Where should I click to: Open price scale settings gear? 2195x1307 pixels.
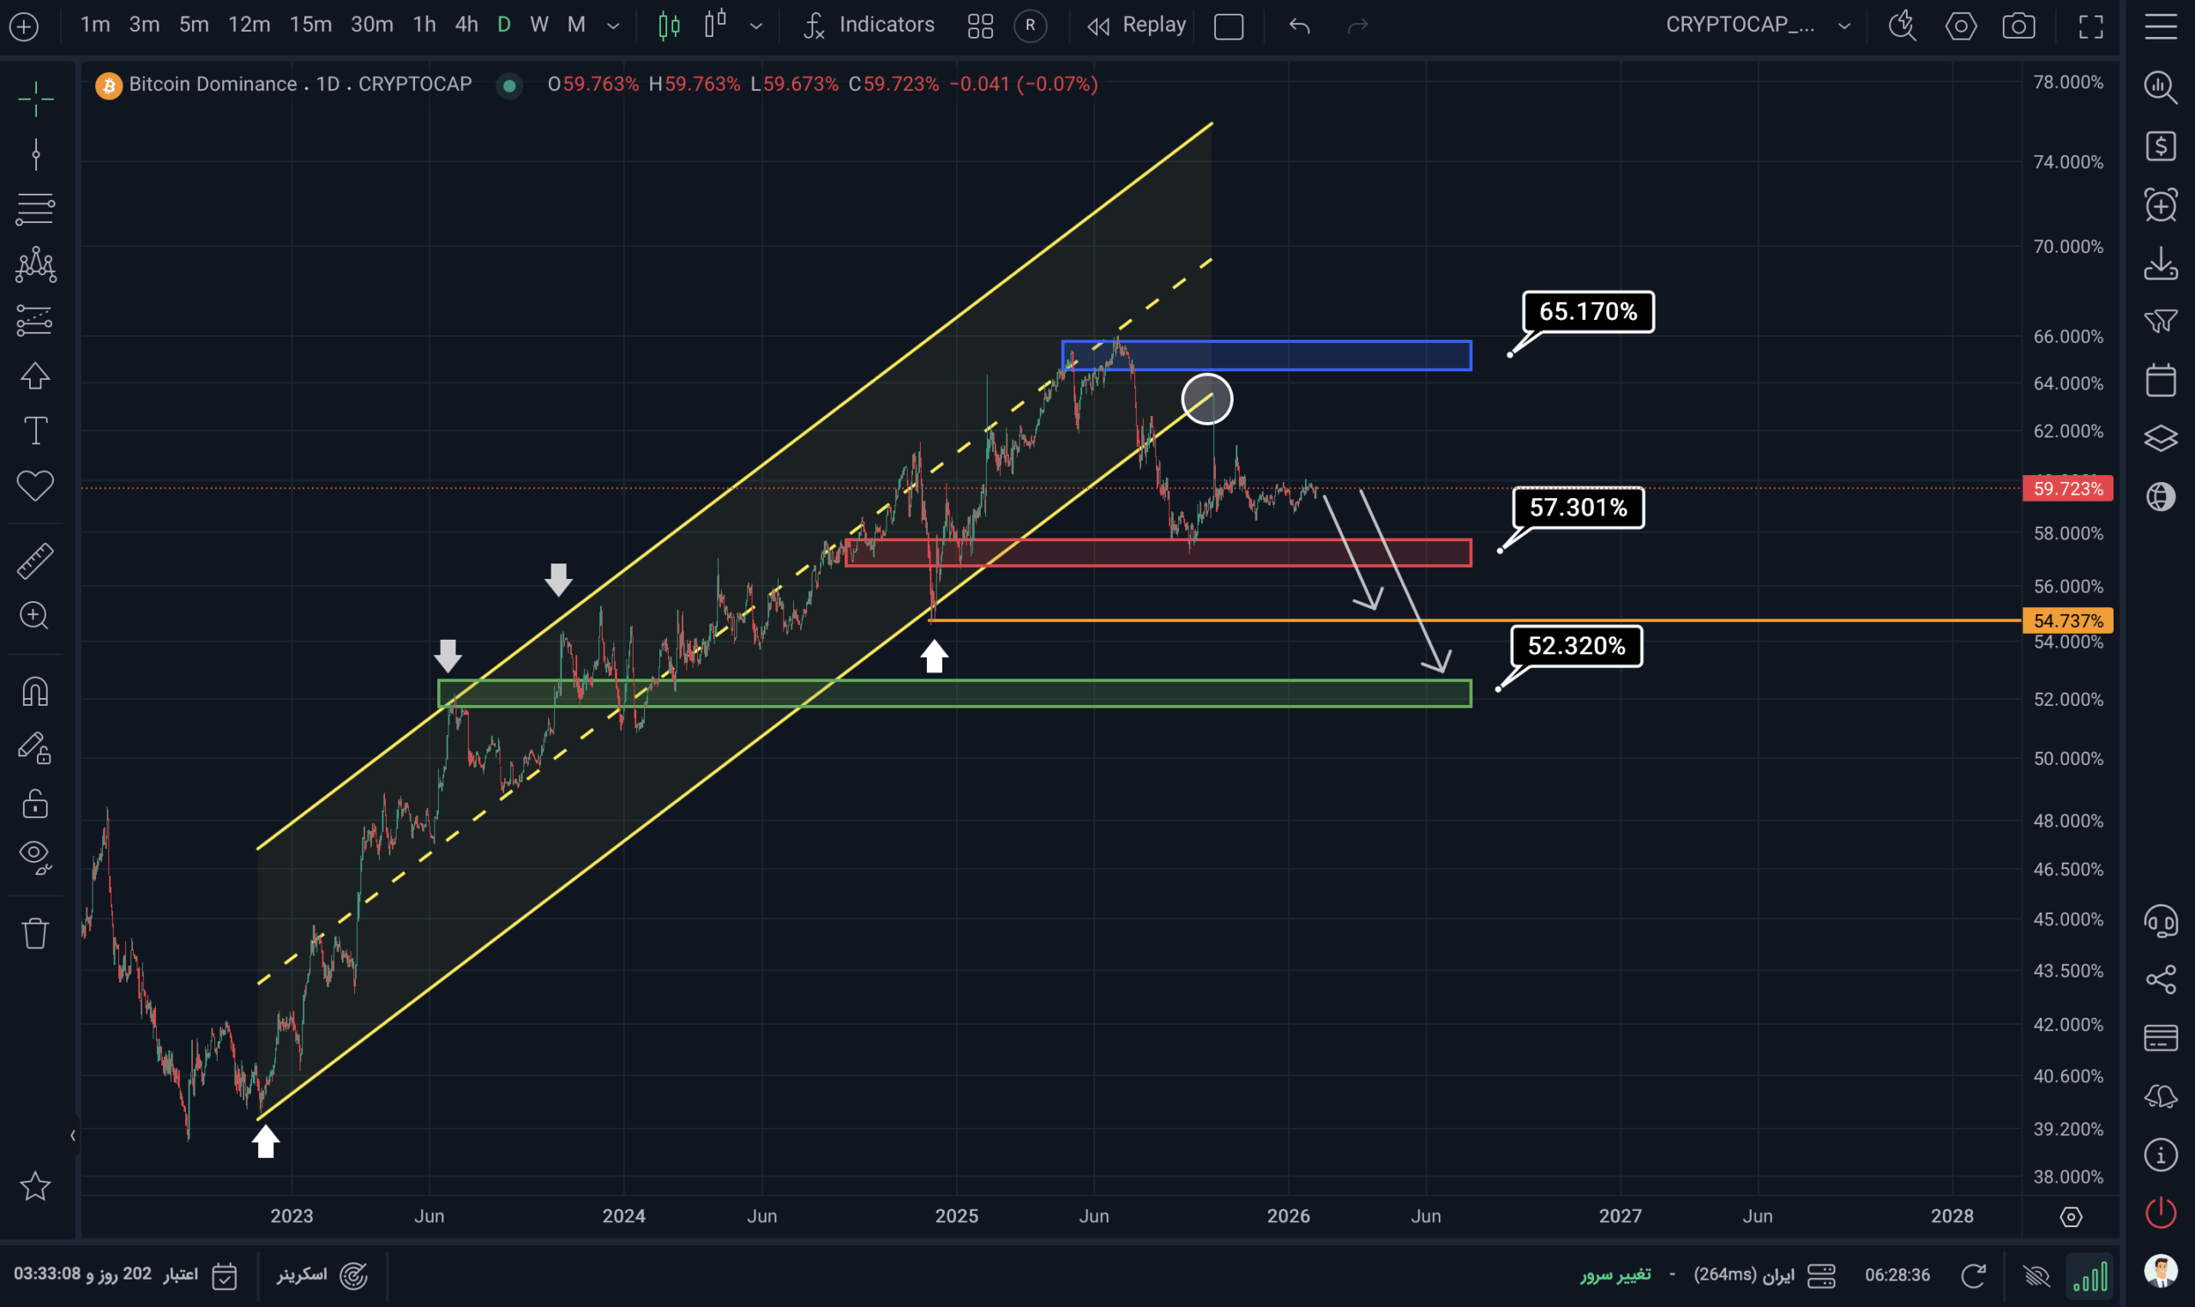pyautogui.click(x=2071, y=1217)
